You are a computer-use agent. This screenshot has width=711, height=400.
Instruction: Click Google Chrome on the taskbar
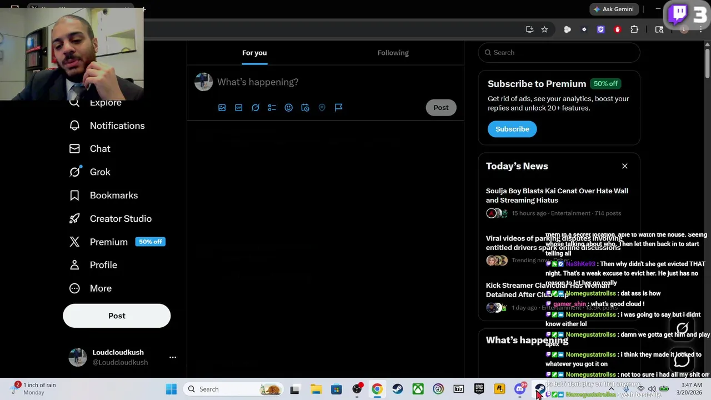(x=377, y=389)
